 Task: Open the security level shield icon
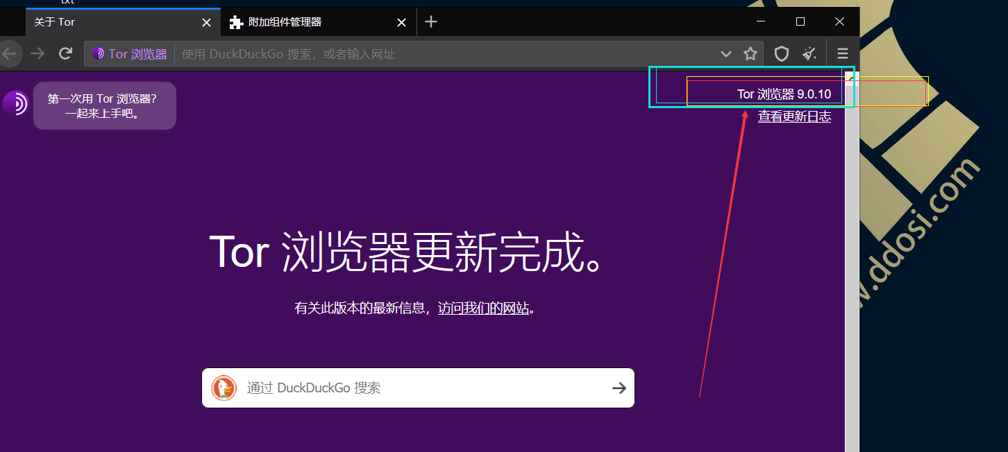click(782, 53)
